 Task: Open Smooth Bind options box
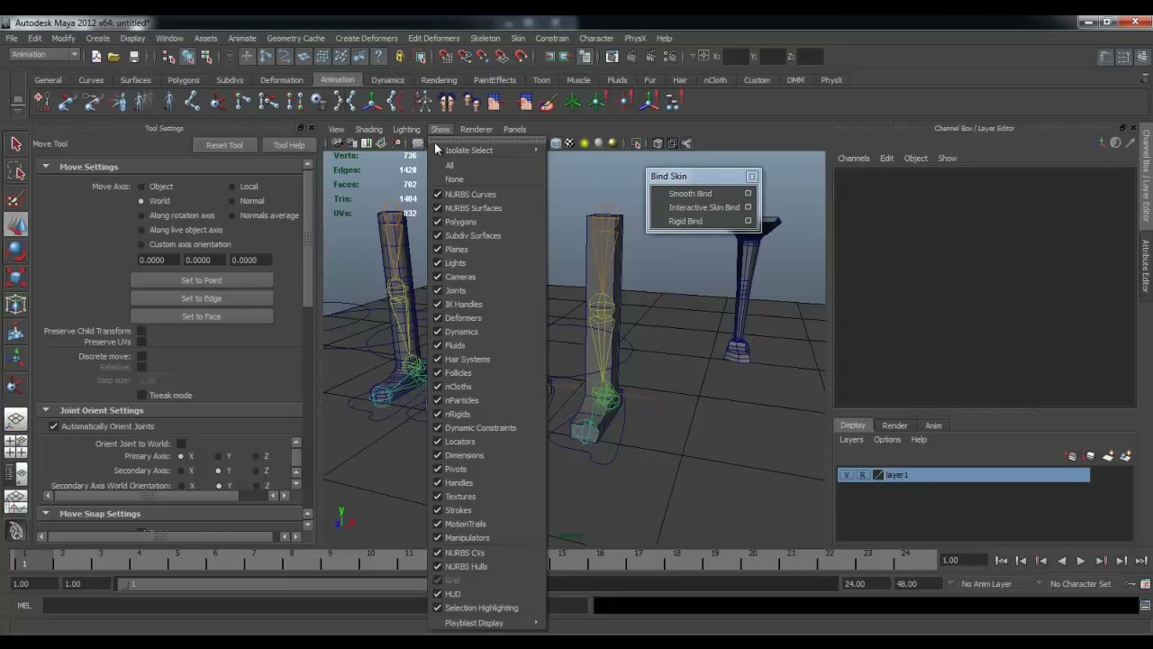click(x=748, y=194)
